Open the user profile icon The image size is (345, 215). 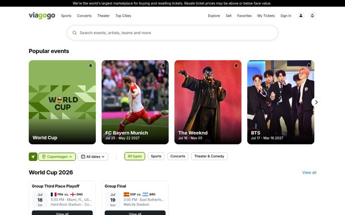coord(301,16)
